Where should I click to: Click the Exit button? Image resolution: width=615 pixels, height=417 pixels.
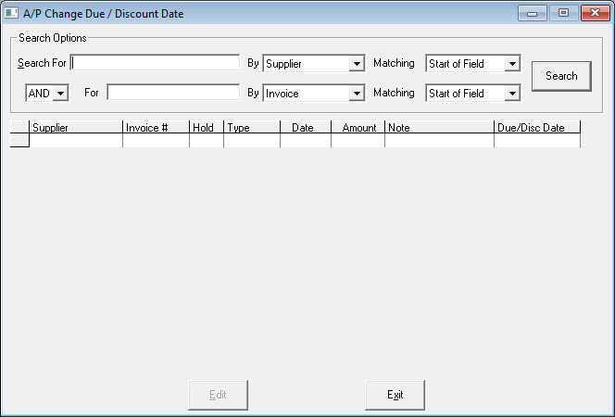[x=395, y=395]
